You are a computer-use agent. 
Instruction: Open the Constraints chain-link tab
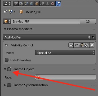pos(42,4)
